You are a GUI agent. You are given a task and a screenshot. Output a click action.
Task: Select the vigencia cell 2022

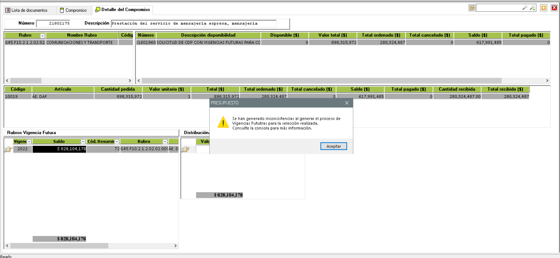pos(23,149)
